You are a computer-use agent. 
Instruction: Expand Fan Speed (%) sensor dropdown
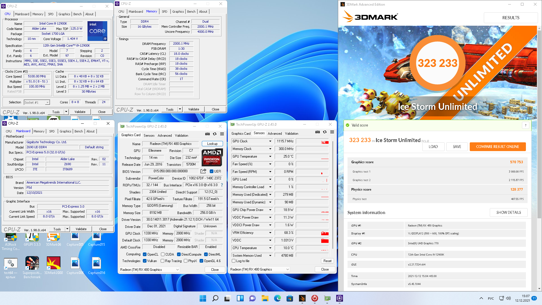(x=270, y=164)
